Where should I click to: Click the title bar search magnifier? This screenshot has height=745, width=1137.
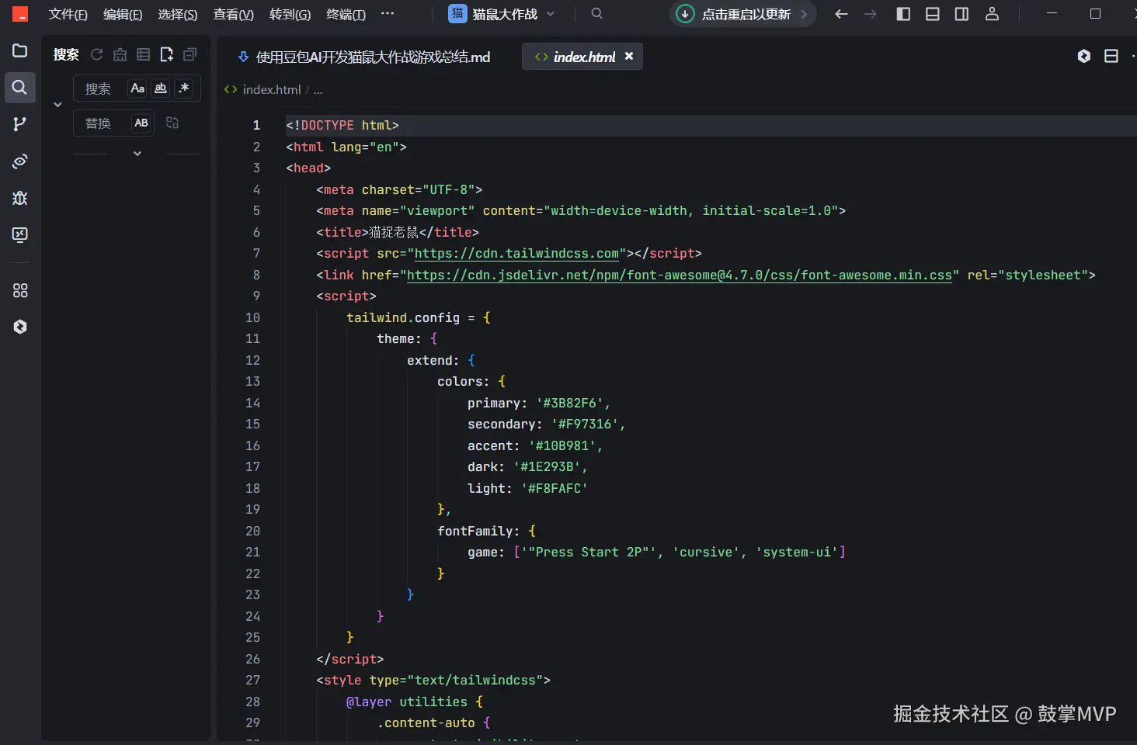pos(596,13)
